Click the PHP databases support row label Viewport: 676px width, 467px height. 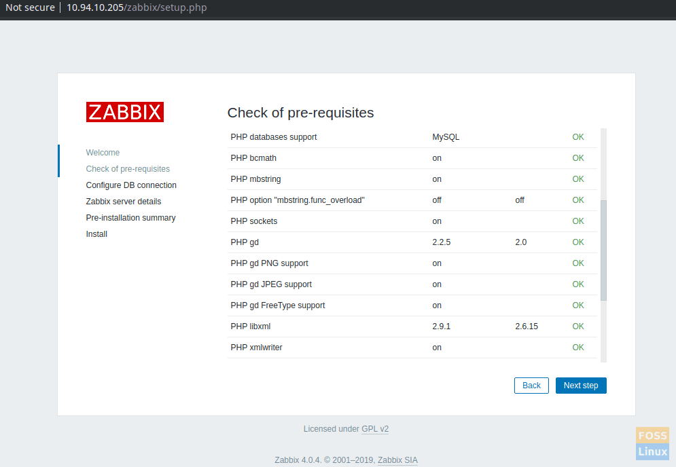click(x=273, y=137)
